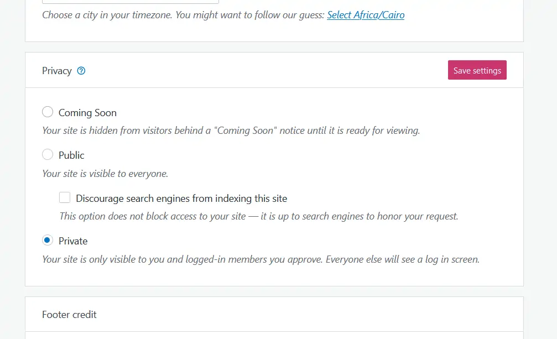The height and width of the screenshot is (339, 557).
Task: Choose the Public radio button
Action: 48,155
